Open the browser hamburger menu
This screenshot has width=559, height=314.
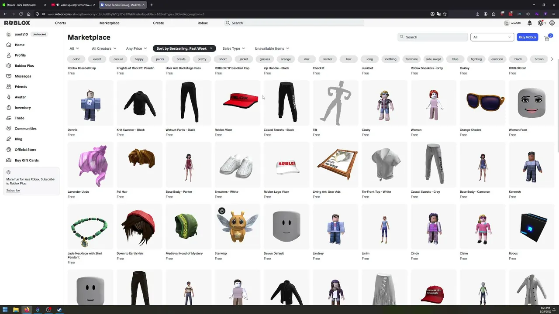(553, 14)
